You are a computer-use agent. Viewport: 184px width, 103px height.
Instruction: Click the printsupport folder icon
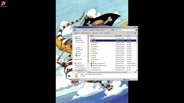(x=91, y=53)
